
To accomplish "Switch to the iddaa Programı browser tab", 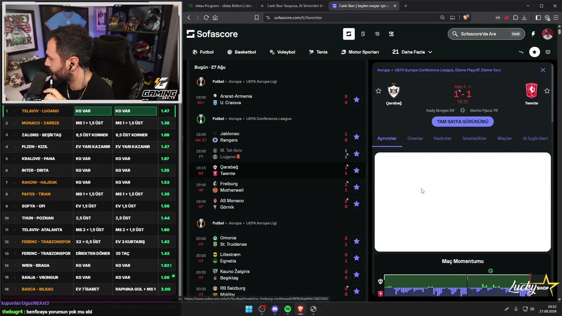I will point(220,6).
